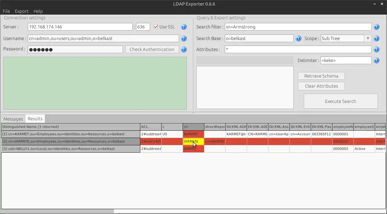This screenshot has height=214, width=387.
Task: Click the Server address field
Action: 80,27
